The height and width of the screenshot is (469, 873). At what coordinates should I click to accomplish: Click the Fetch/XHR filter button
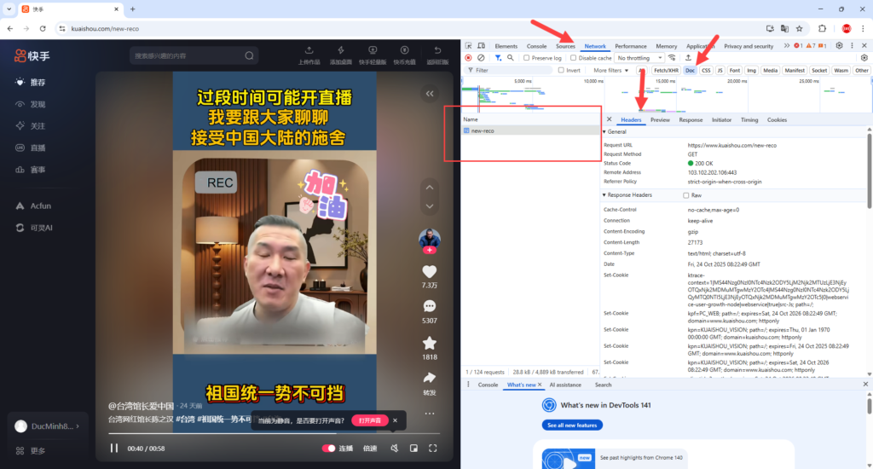coord(666,70)
